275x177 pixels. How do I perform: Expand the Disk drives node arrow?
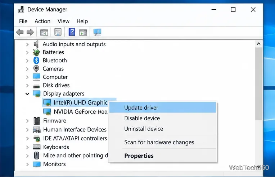pyautogui.click(x=27, y=85)
